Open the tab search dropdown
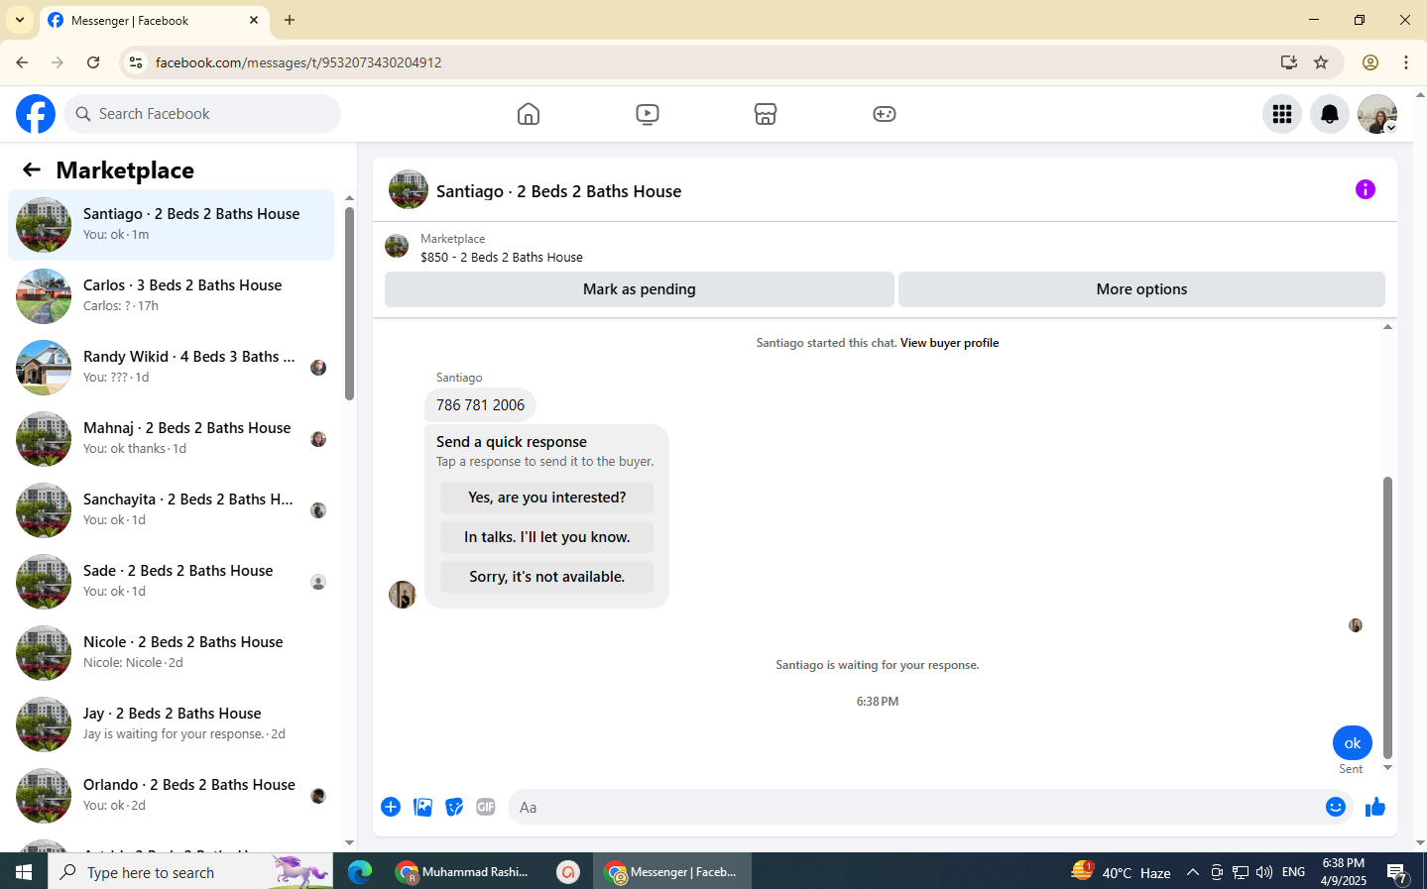The image size is (1427, 889). (x=20, y=20)
